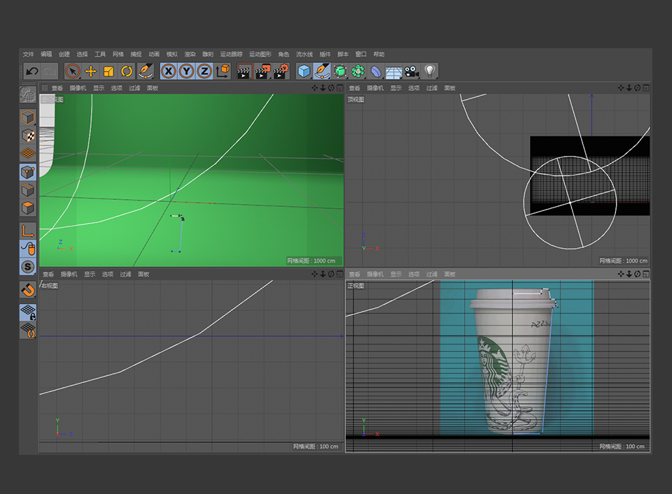Open the 帮助 menu
Screen dimensions: 672x494
tap(379, 55)
